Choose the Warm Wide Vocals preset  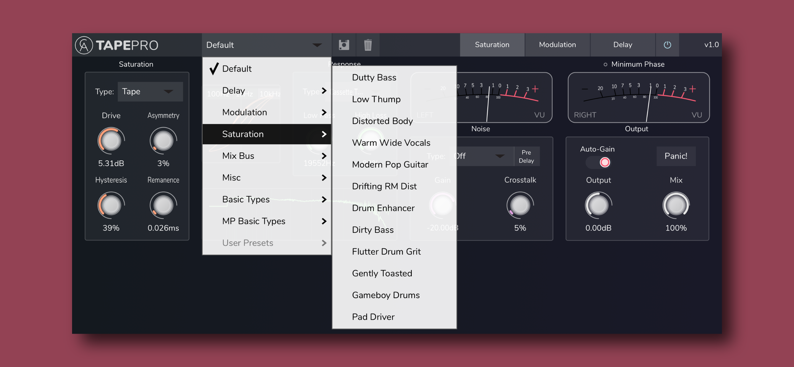tap(394, 143)
